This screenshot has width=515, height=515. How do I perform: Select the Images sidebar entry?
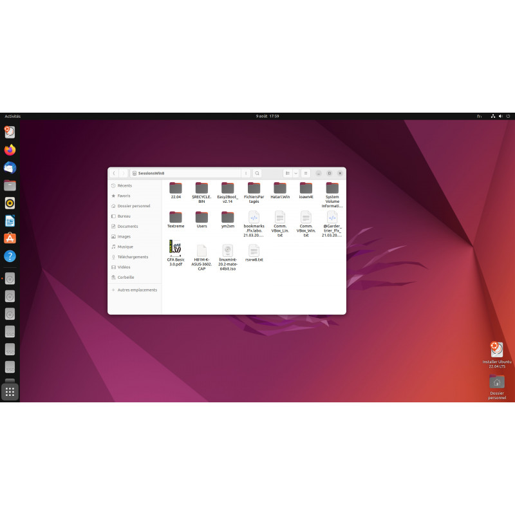click(x=126, y=236)
